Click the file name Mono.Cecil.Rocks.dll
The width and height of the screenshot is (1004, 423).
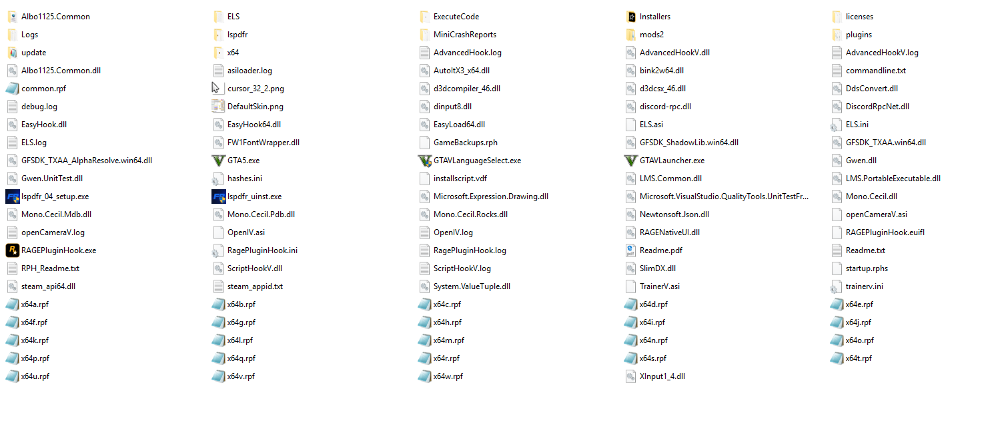tap(471, 214)
